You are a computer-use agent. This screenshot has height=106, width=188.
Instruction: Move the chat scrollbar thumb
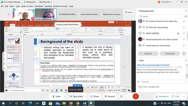pyautogui.click(x=186, y=75)
